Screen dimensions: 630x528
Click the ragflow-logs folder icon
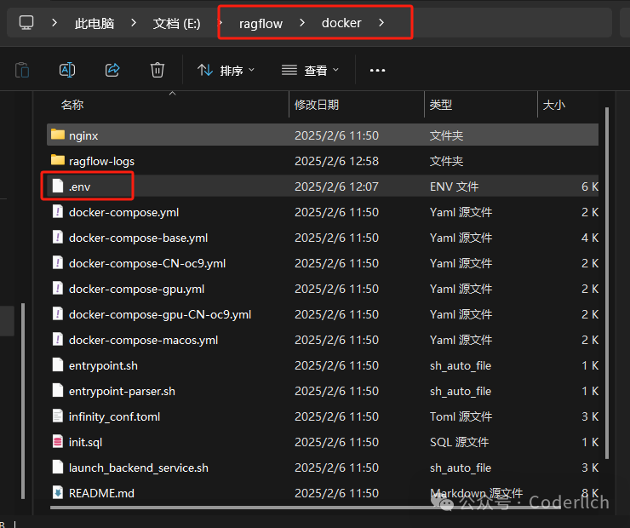[58, 160]
